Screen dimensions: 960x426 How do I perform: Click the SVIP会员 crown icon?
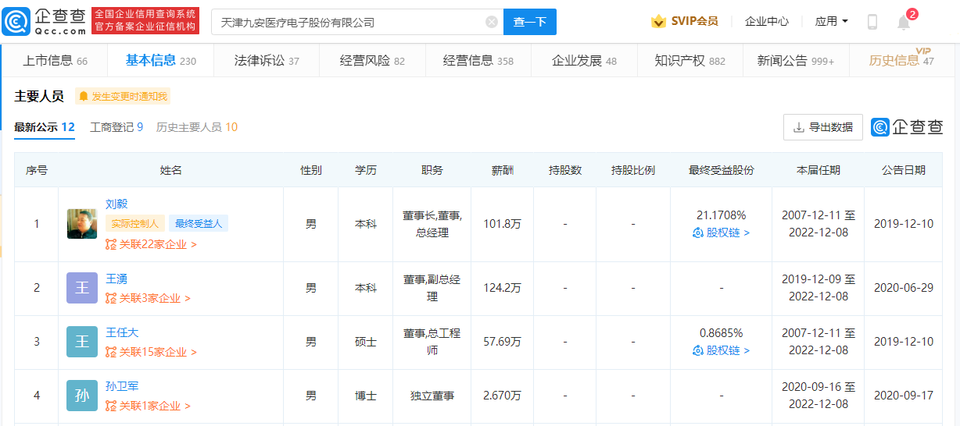(658, 22)
